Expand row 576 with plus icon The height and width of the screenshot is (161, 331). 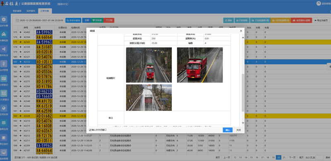click(x=20, y=37)
